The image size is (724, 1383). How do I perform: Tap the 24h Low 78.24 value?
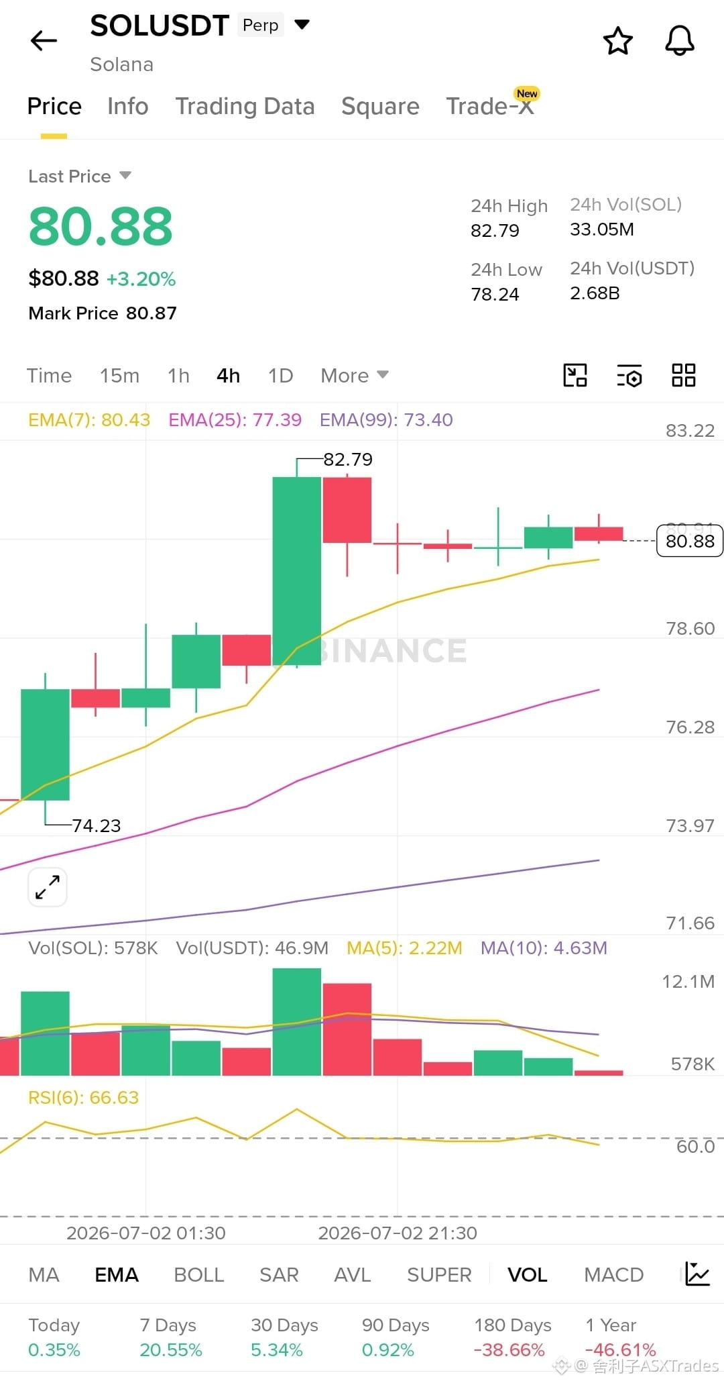[x=495, y=294]
